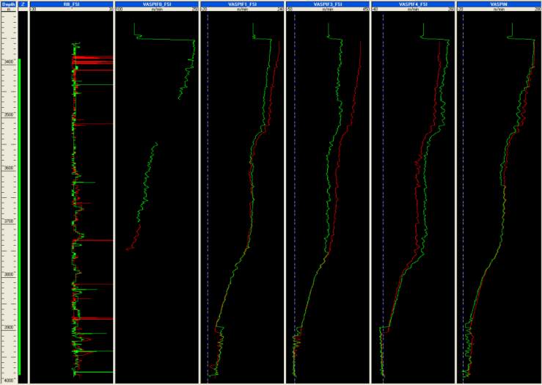Click the scale row under VASPIN header
The width and height of the screenshot is (542, 385).
pyautogui.click(x=499, y=10)
